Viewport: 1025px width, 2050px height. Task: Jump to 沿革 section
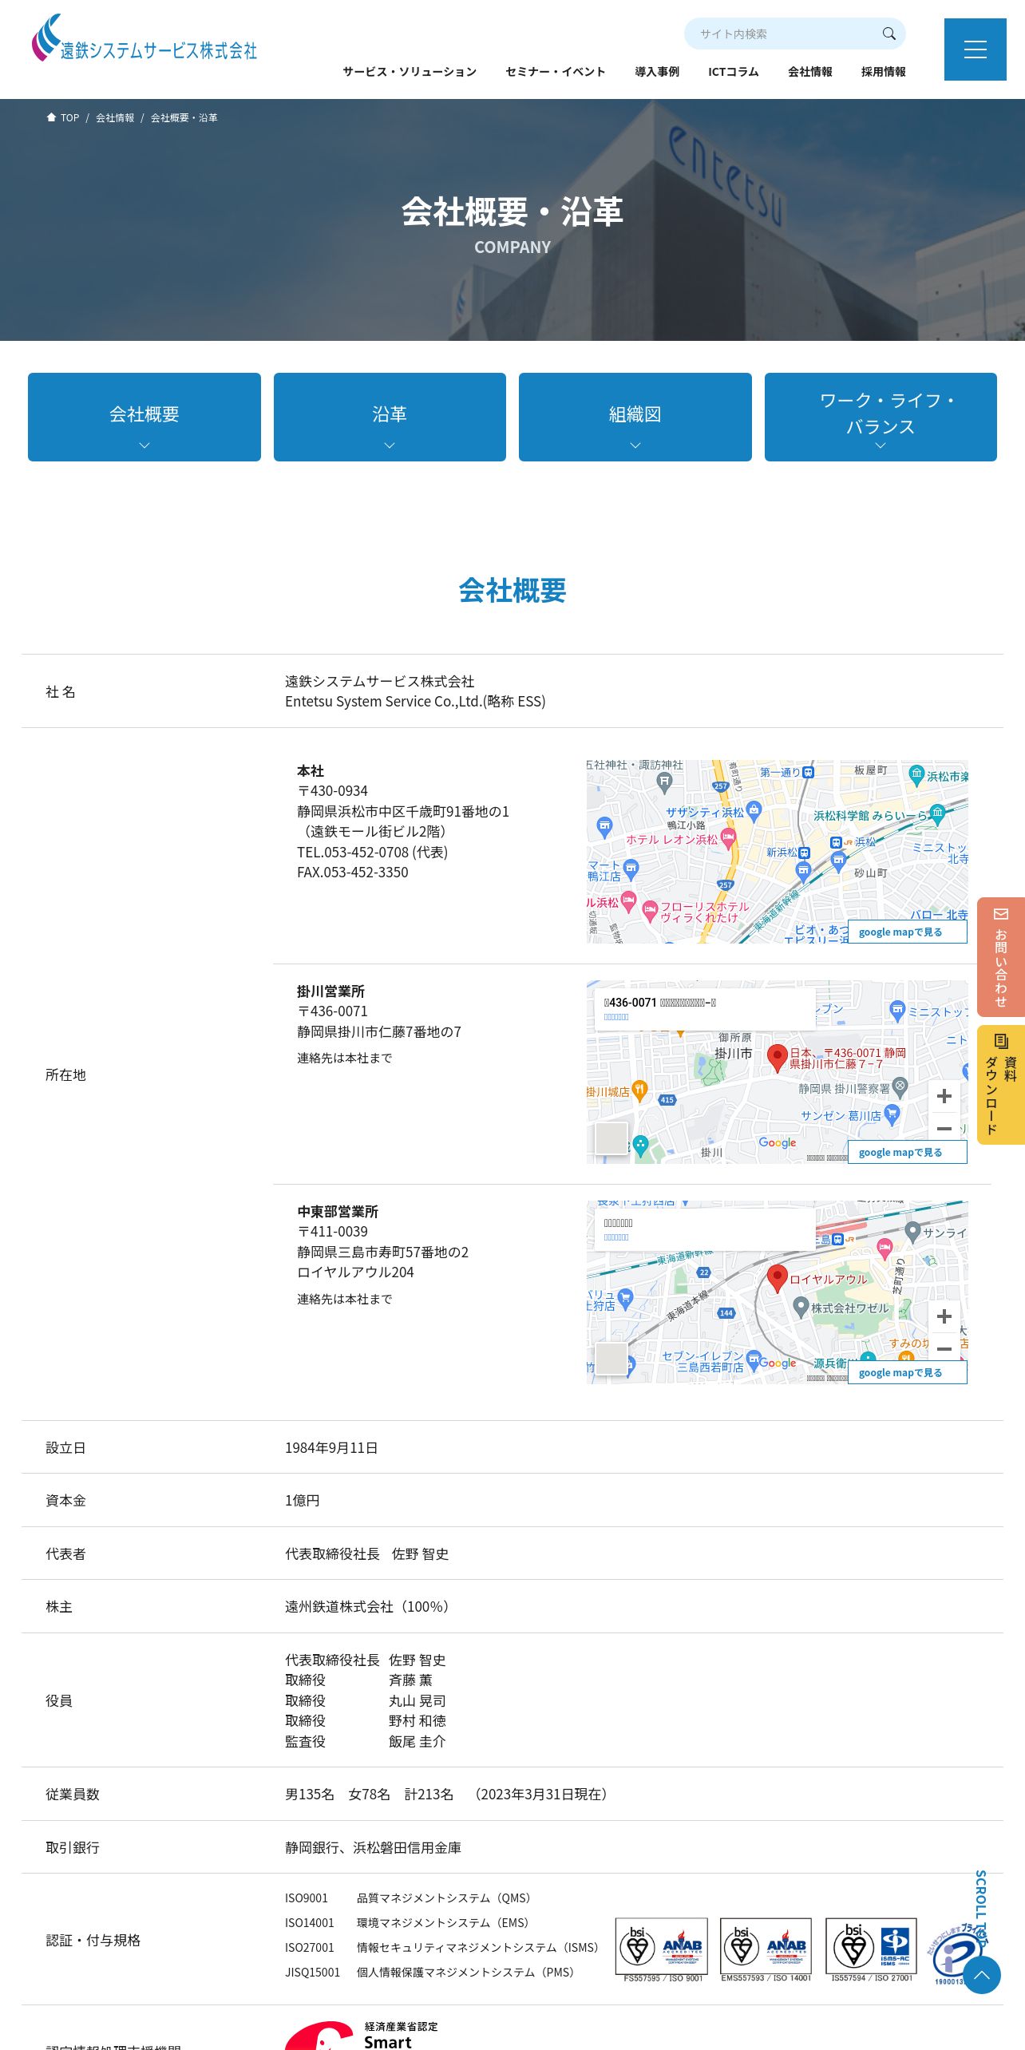point(390,417)
